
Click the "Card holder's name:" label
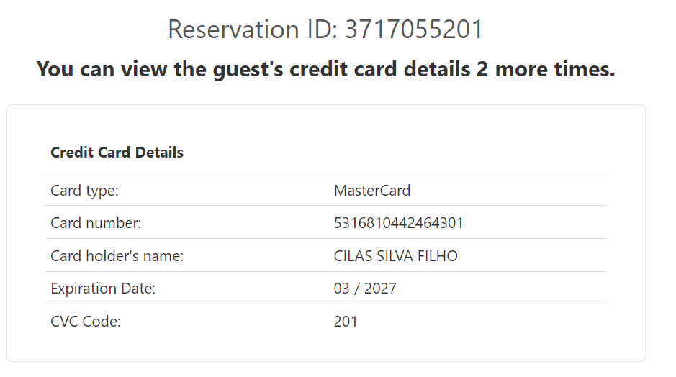coord(117,256)
